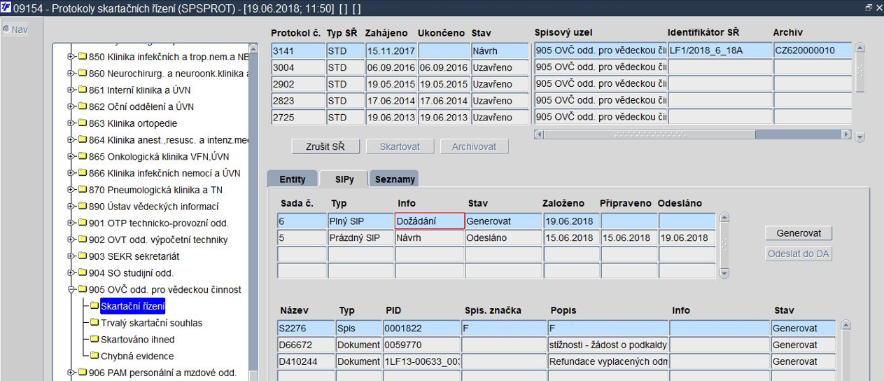Expand the 890 Ústav vědeckých informací node
The width and height of the screenshot is (884, 381).
tap(71, 207)
